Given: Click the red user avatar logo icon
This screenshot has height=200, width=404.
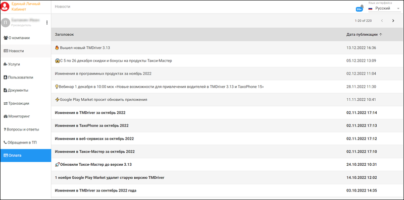Looking at the screenshot, I should click(x=5, y=7).
